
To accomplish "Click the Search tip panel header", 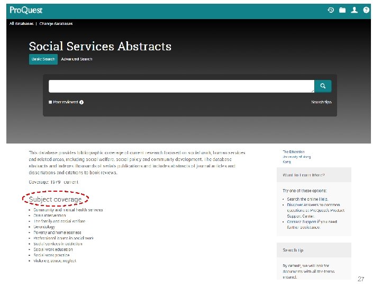I will 314,250.
